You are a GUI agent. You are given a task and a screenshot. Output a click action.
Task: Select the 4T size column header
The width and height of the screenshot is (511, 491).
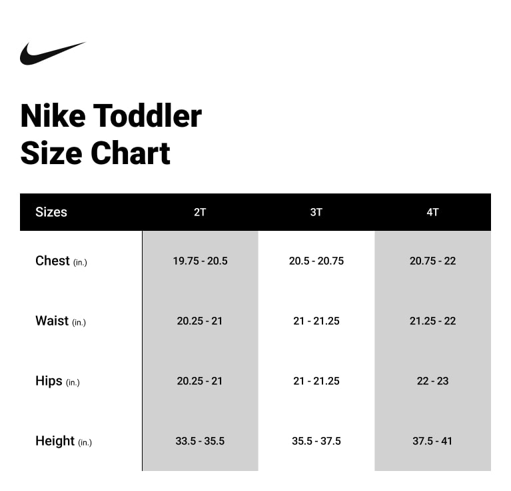[432, 212]
